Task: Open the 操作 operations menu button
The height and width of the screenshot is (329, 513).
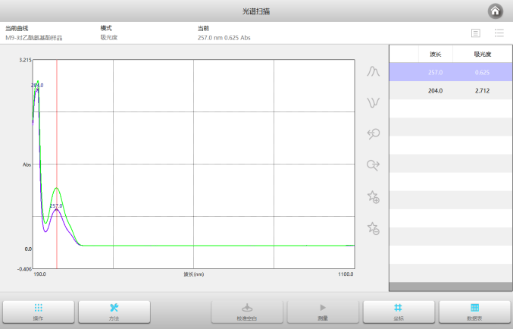Action: point(38,312)
